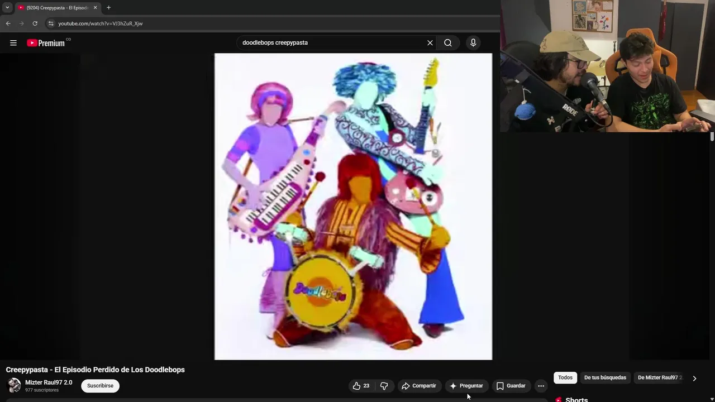This screenshot has width=715, height=402.
Task: Show more filter chips arrow
Action: click(694, 378)
